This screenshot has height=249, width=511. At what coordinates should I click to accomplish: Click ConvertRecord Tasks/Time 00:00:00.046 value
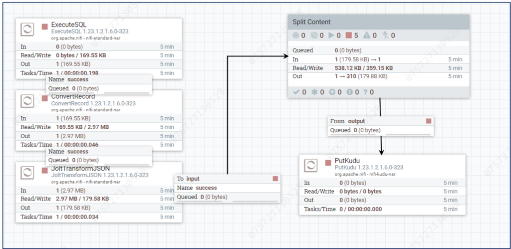coord(81,145)
